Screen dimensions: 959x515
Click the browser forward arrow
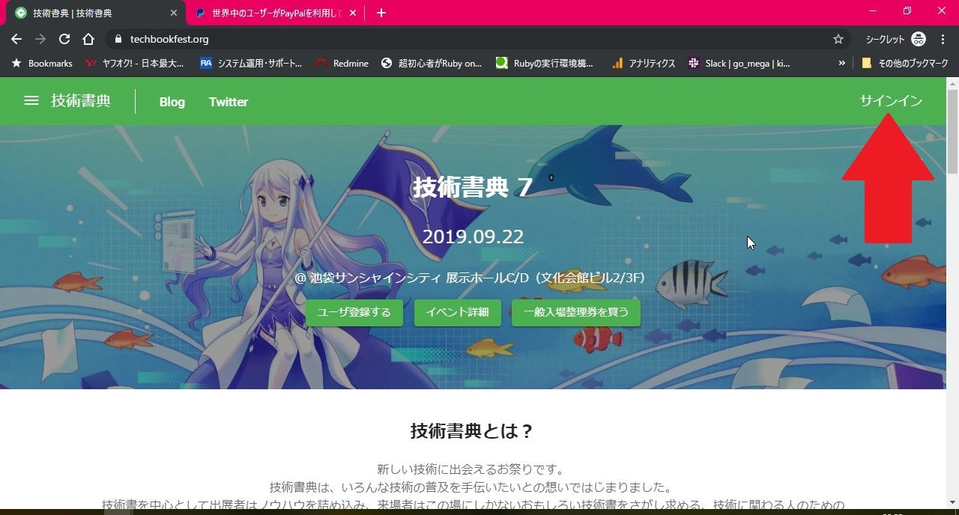[x=40, y=39]
